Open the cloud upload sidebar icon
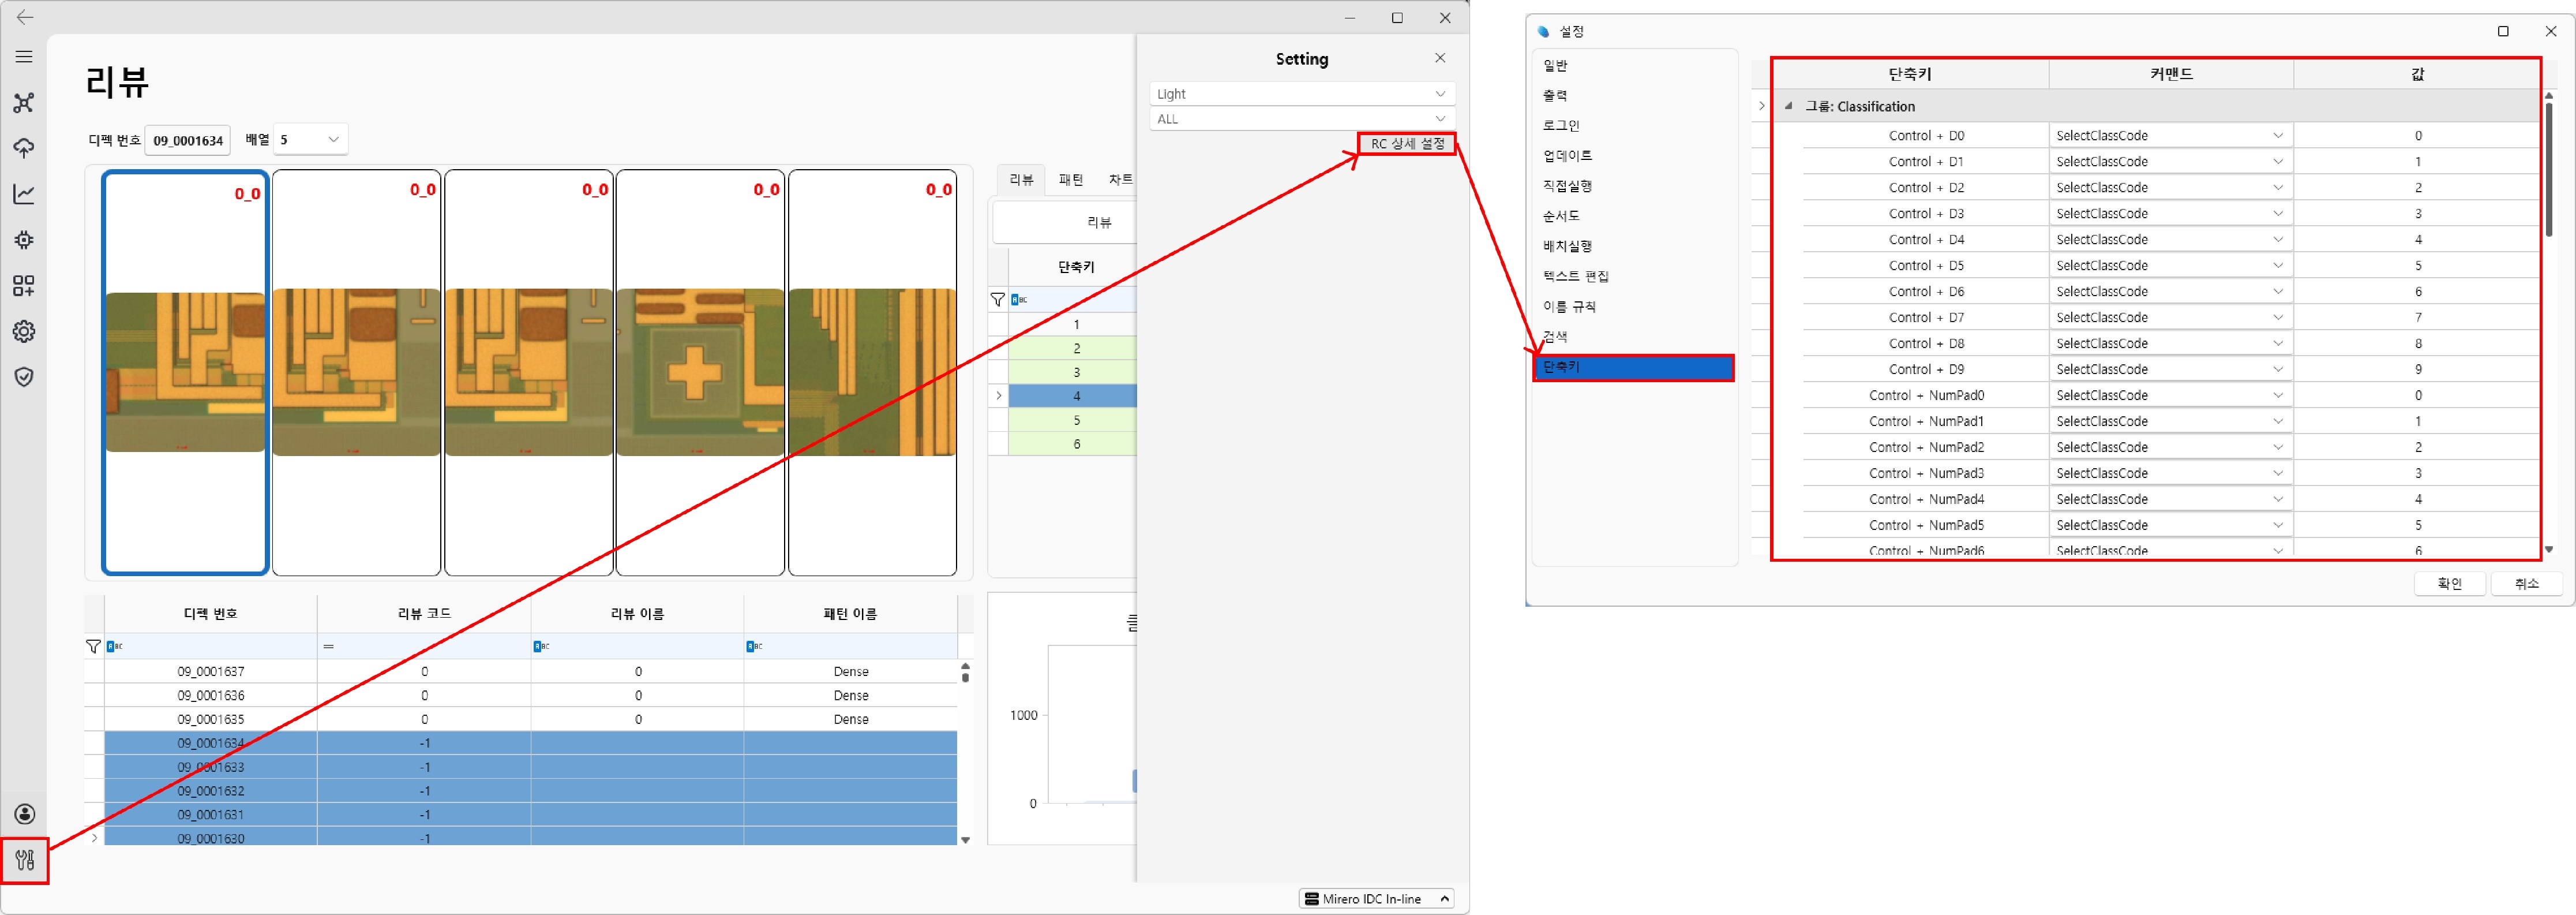 coord(24,148)
